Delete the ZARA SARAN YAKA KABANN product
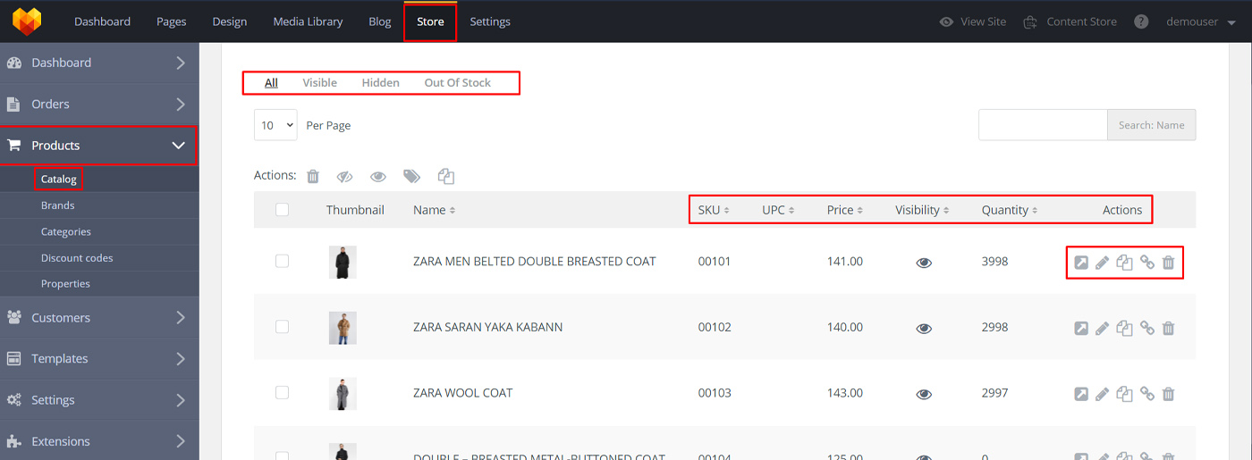The height and width of the screenshot is (460, 1252). pos(1168,328)
